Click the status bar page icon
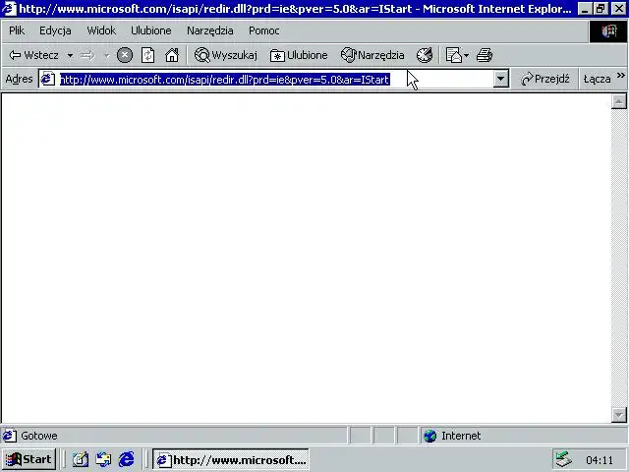 (x=10, y=436)
